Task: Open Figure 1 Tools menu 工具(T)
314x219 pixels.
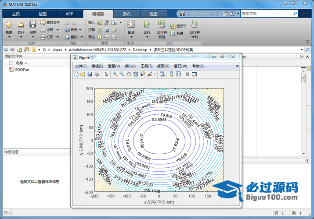Action: (x=146, y=66)
